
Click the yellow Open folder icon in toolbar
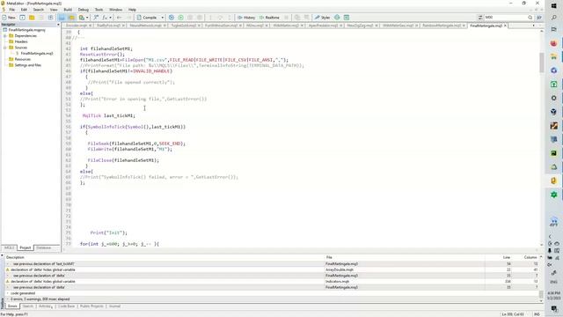tap(32, 18)
